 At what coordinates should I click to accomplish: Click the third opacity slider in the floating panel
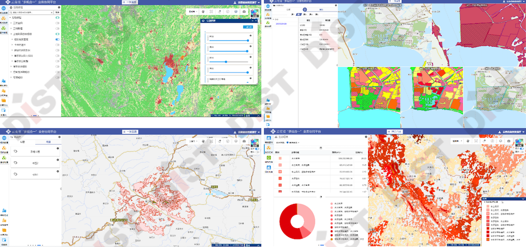227,61
